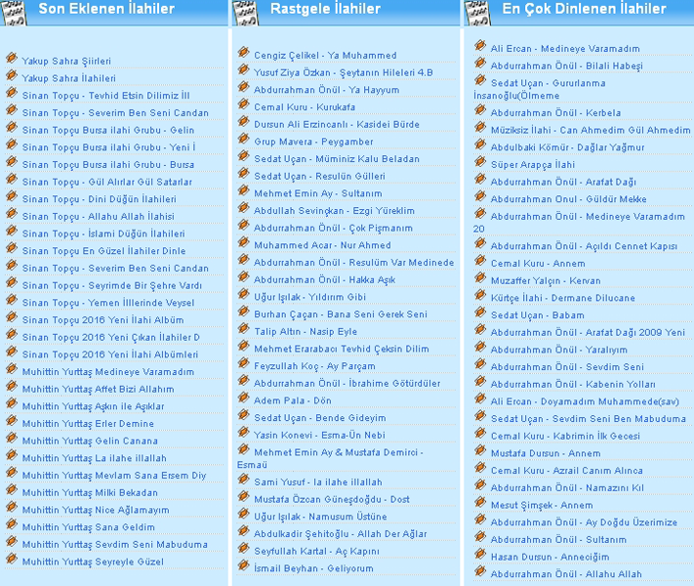Screen dimensions: 694x586
Task: Open Abdulkadir Şehitoğlu - Allah Der Ağlar
Action: point(341,534)
